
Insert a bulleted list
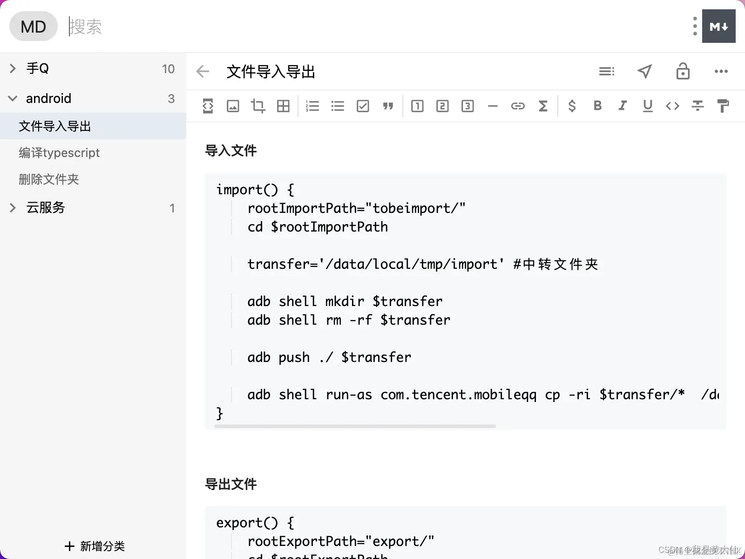tap(338, 106)
